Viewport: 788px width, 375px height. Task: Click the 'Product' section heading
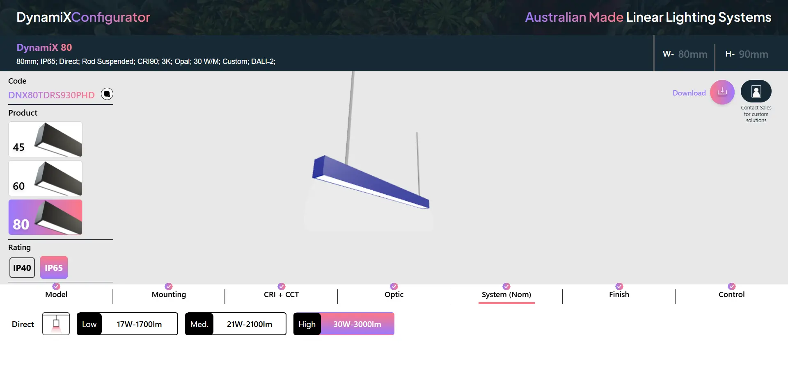[x=23, y=113]
